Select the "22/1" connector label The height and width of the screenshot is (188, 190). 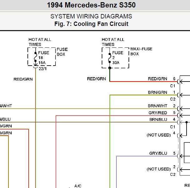pyautogui.click(x=43, y=69)
